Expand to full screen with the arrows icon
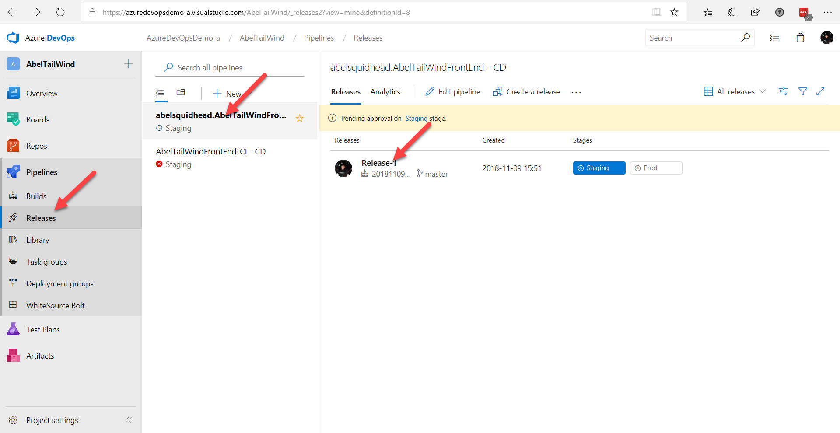This screenshot has width=840, height=433. (820, 91)
